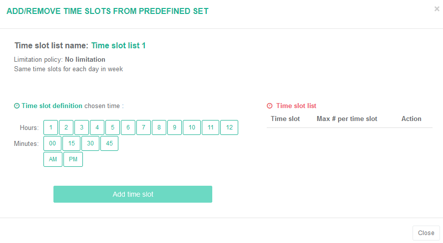Choose 30 minutes
Screen dimensions: 443x243
90,143
